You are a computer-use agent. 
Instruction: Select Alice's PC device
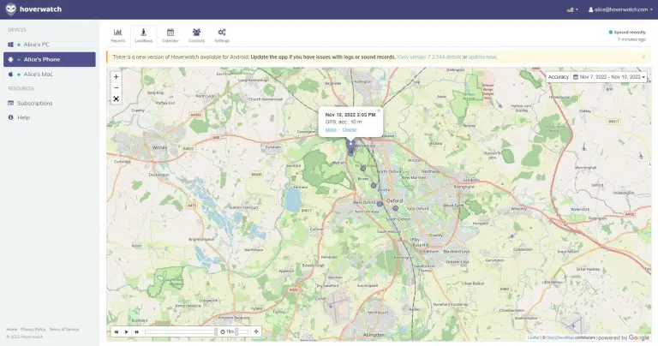point(38,45)
